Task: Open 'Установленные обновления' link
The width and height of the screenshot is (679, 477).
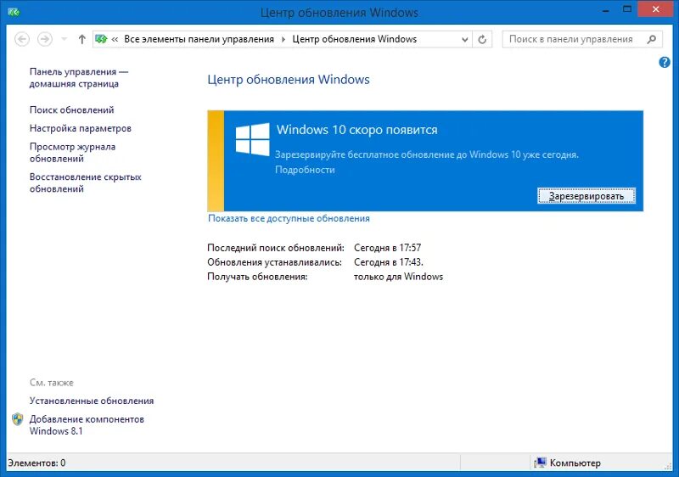Action: pos(92,401)
